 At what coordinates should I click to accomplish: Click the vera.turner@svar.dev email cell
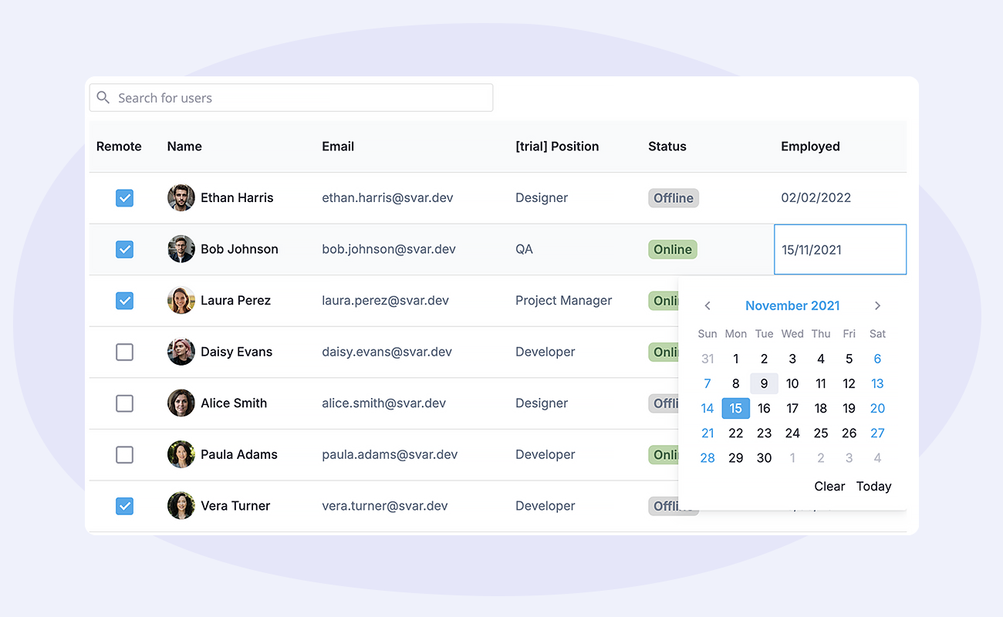(x=385, y=506)
